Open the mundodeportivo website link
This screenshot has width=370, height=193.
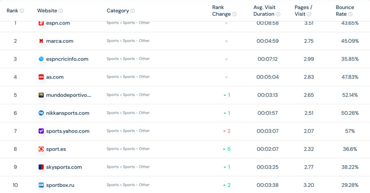pos(69,95)
